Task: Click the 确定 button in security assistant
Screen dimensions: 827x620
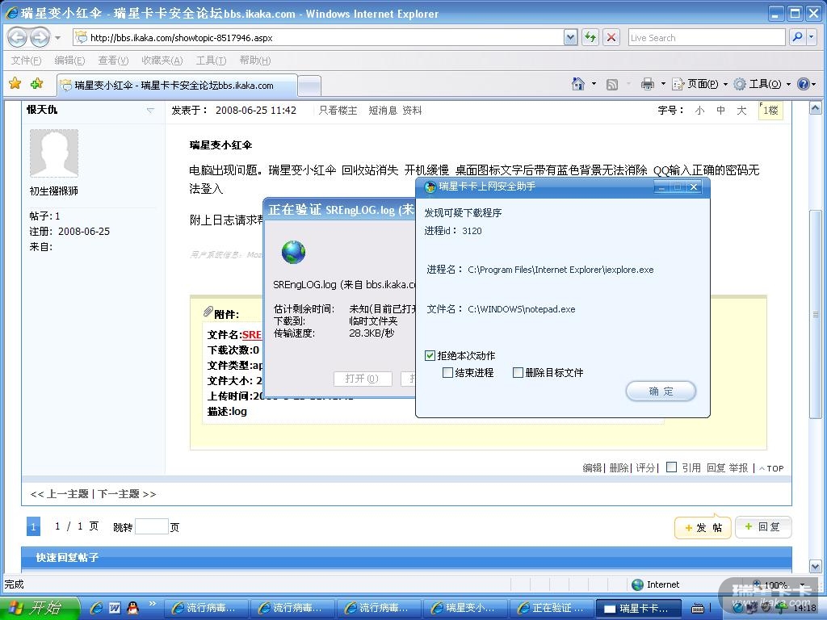Action: [661, 392]
